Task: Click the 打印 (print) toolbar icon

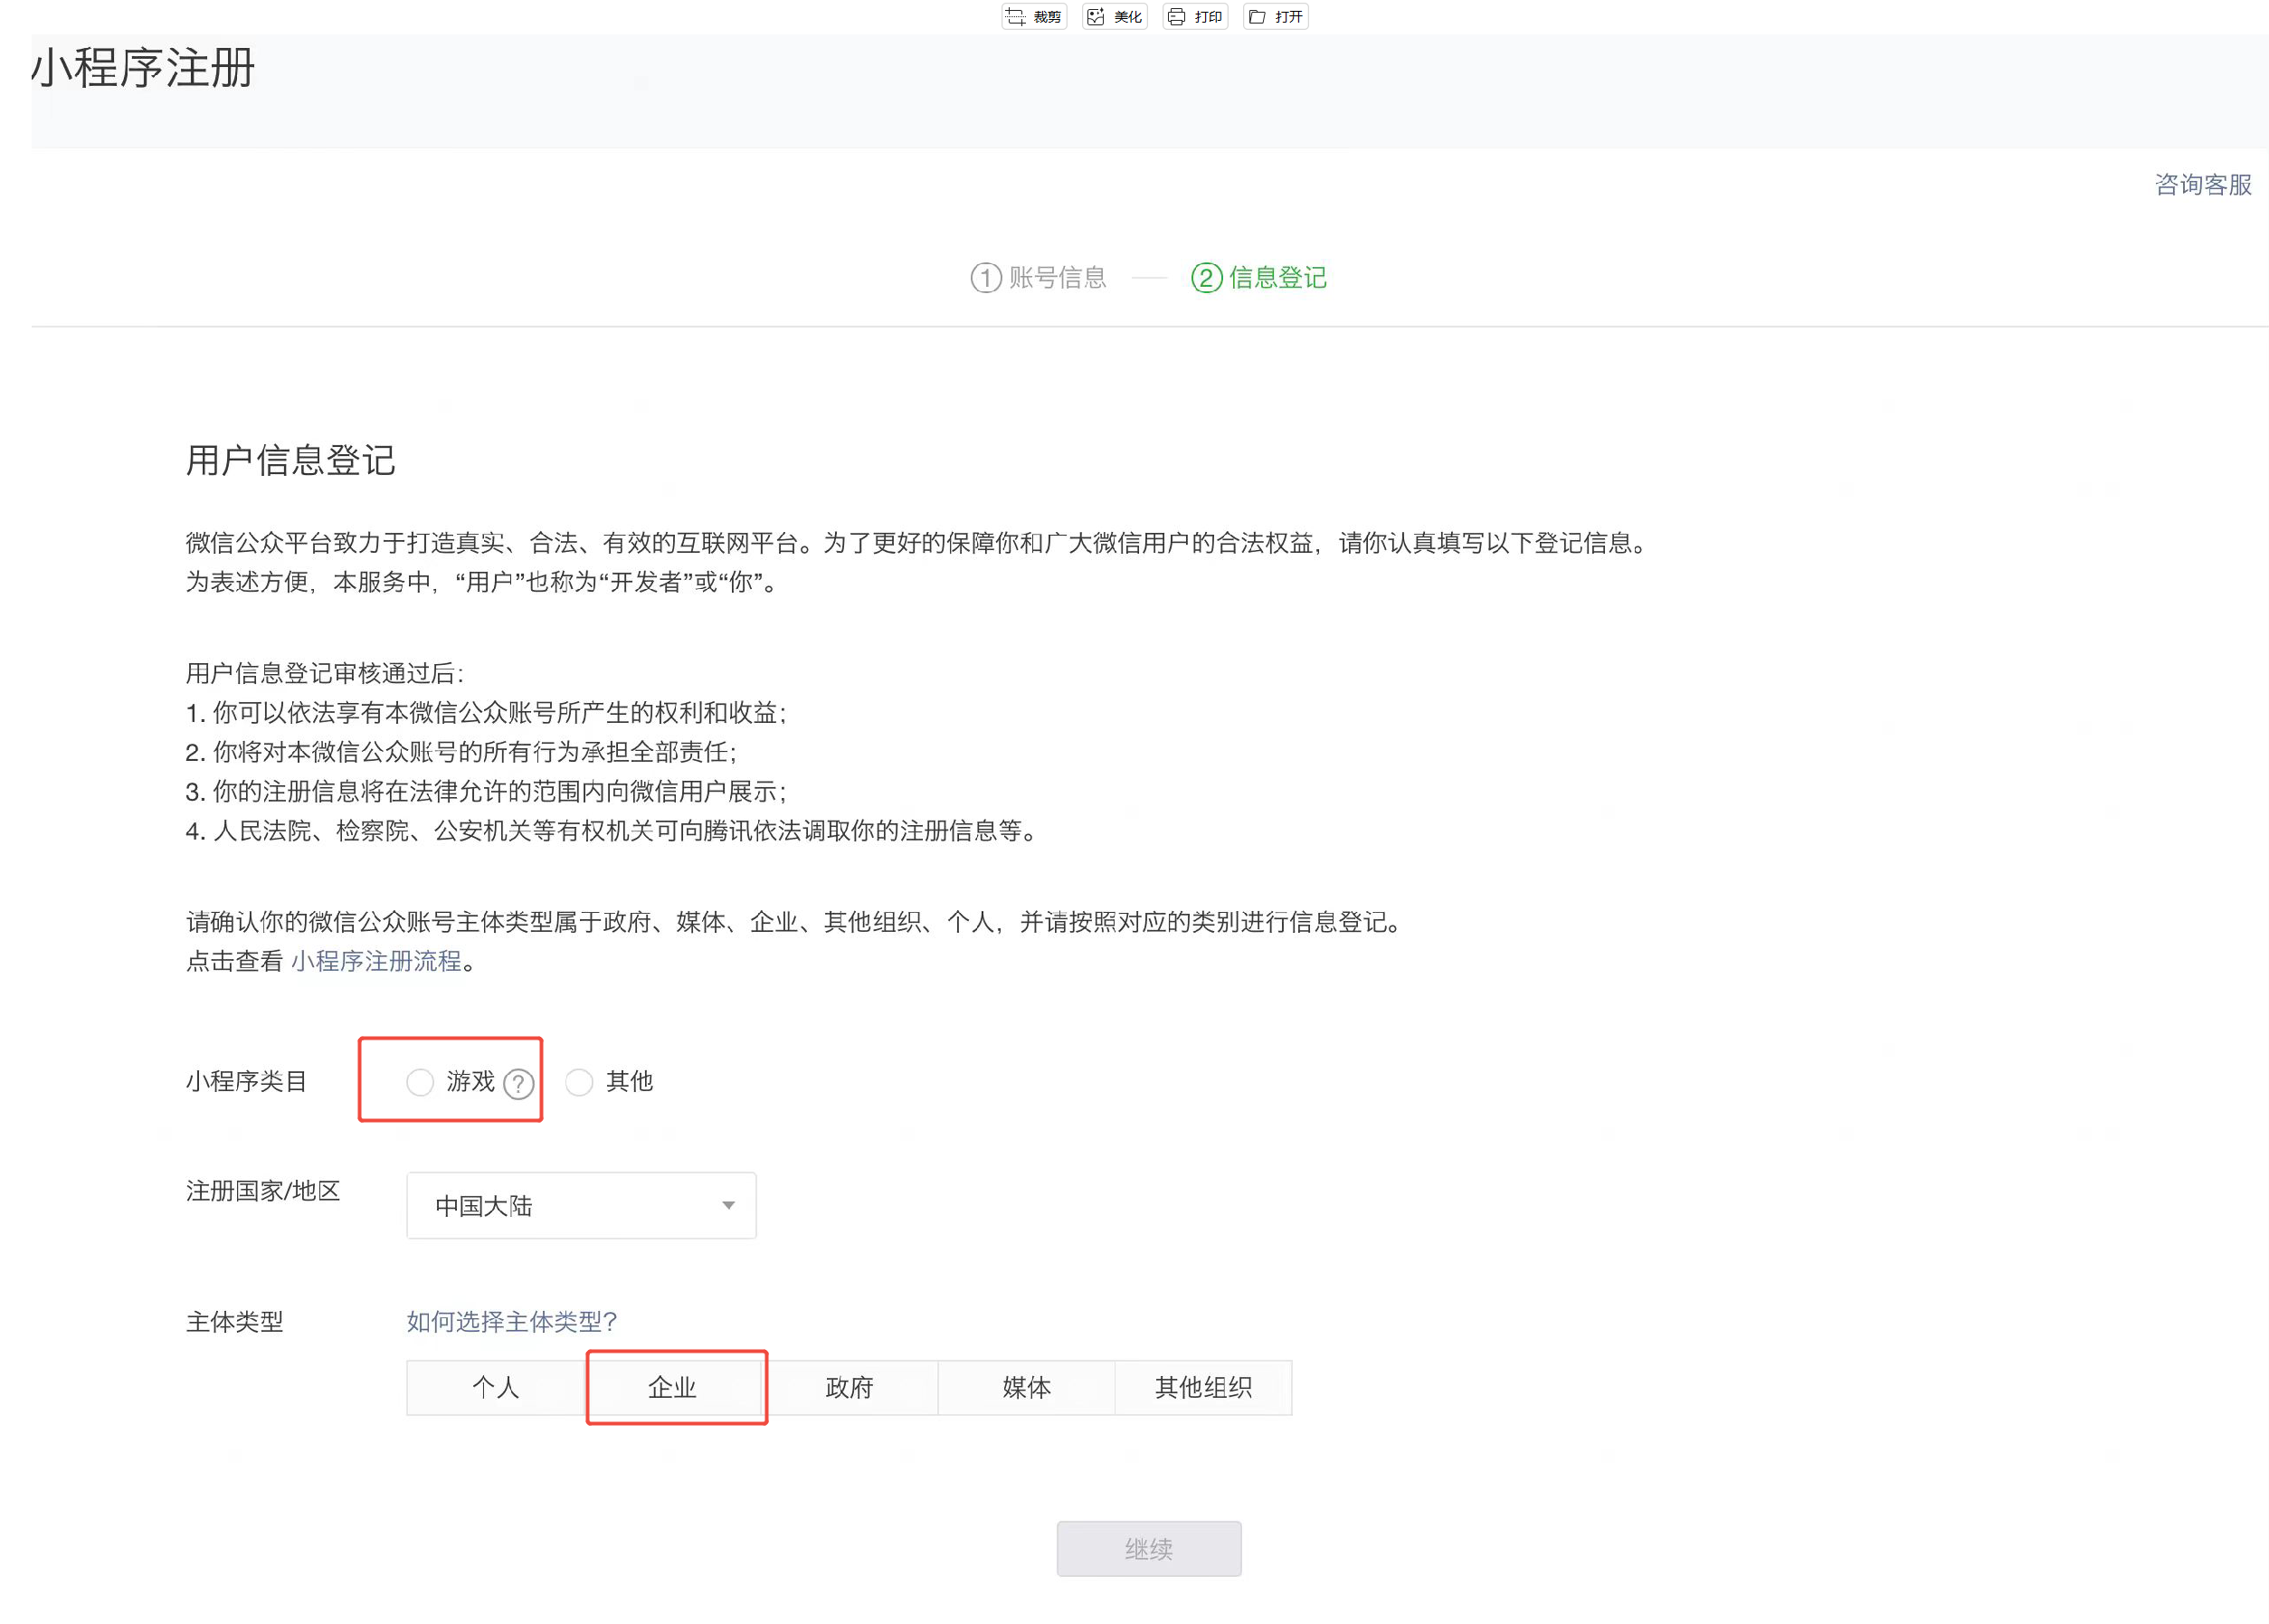Action: coord(1177,17)
